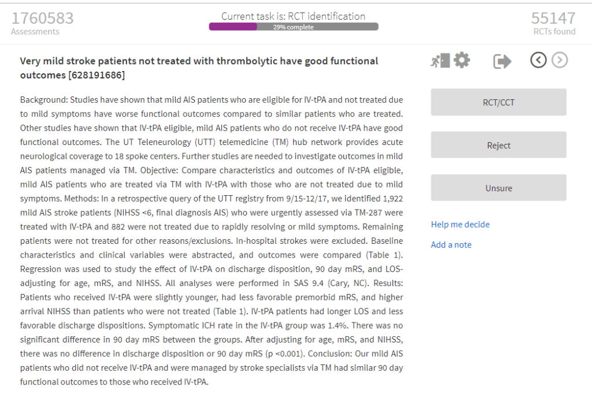Classify this record as RCT/CCT

point(498,102)
